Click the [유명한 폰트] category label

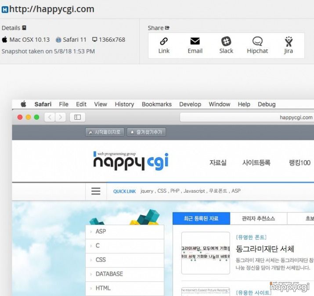click(x=251, y=238)
